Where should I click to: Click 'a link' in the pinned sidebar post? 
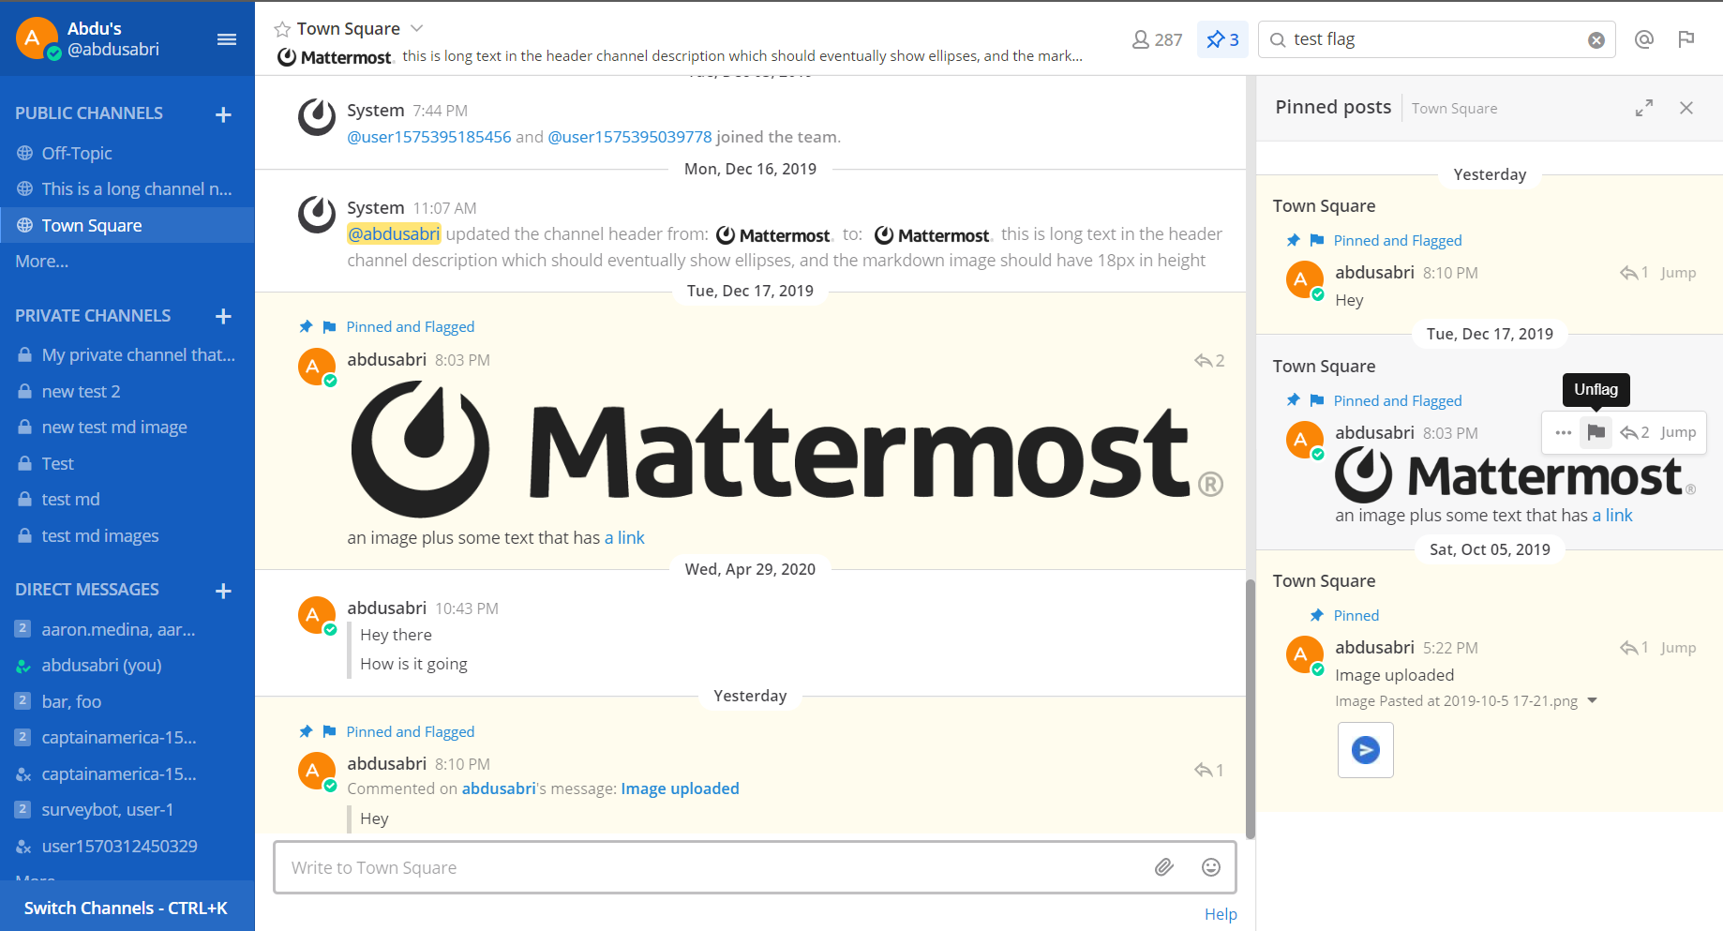click(x=1612, y=516)
